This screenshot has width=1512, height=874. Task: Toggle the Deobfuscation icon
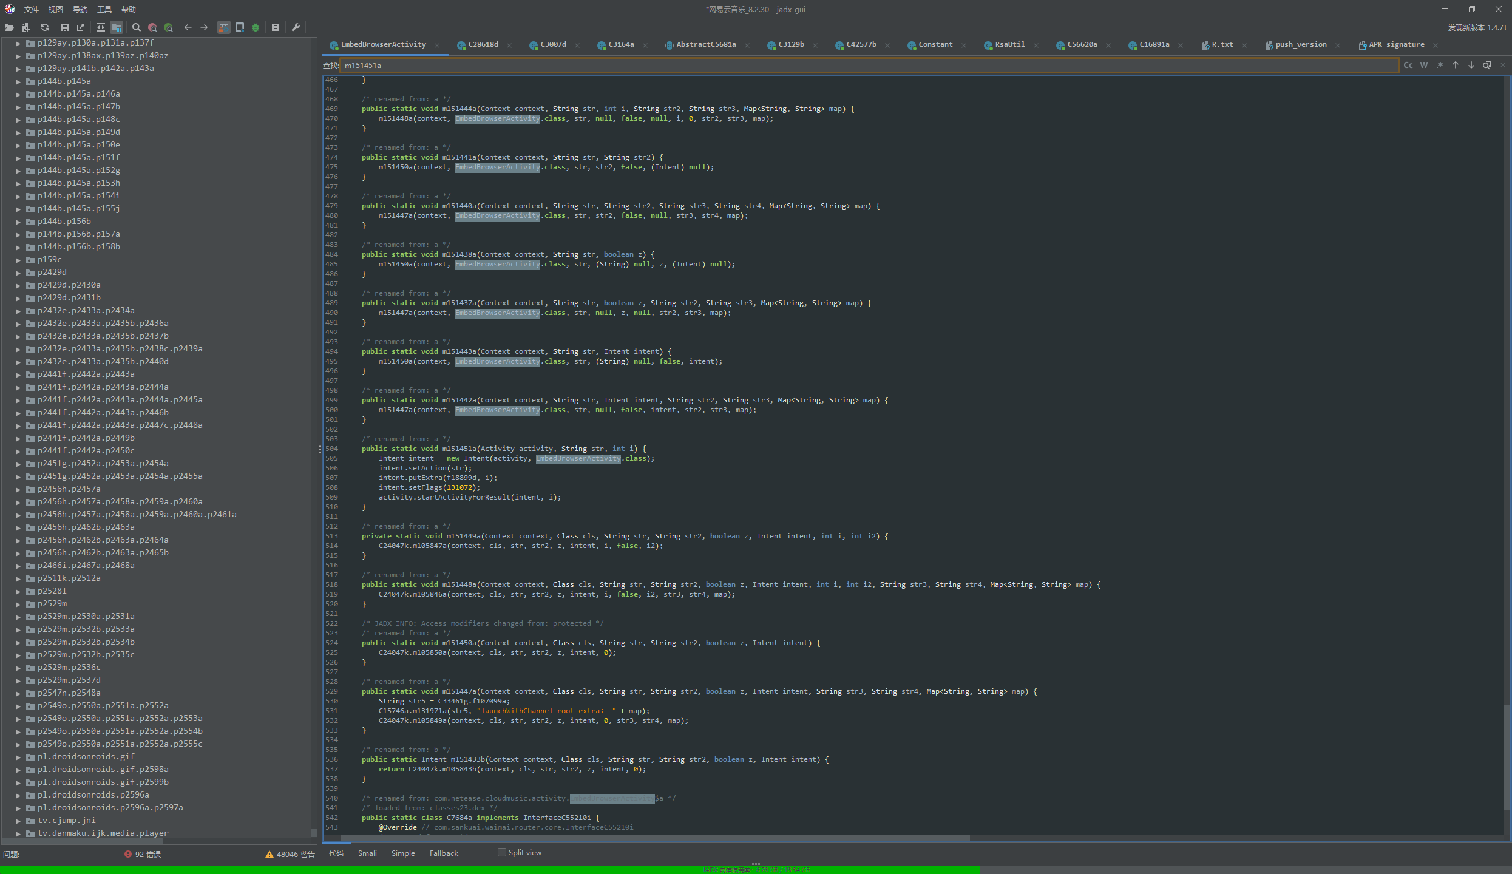224,27
